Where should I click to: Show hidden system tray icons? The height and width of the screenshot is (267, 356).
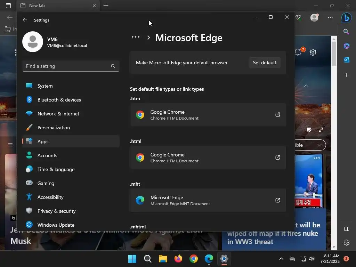281,259
